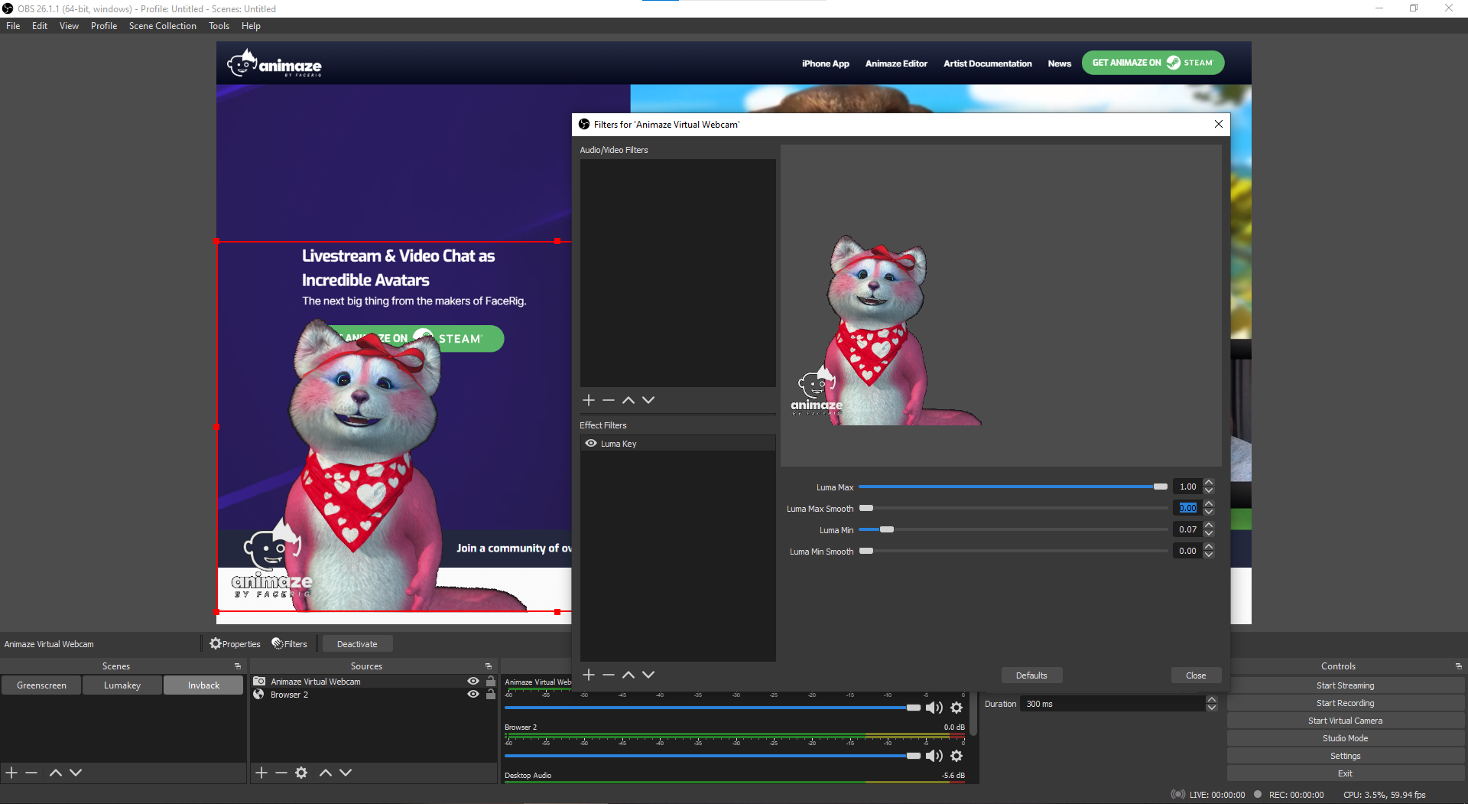
Task: Start the virtual camera
Action: coord(1344,720)
